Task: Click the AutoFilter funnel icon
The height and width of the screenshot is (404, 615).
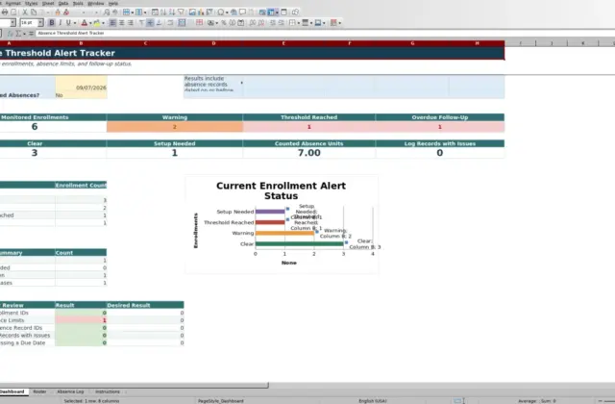Action: [x=181, y=13]
